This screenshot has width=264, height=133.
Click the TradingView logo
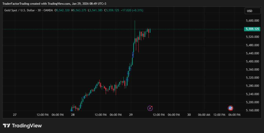click(x=22, y=126)
